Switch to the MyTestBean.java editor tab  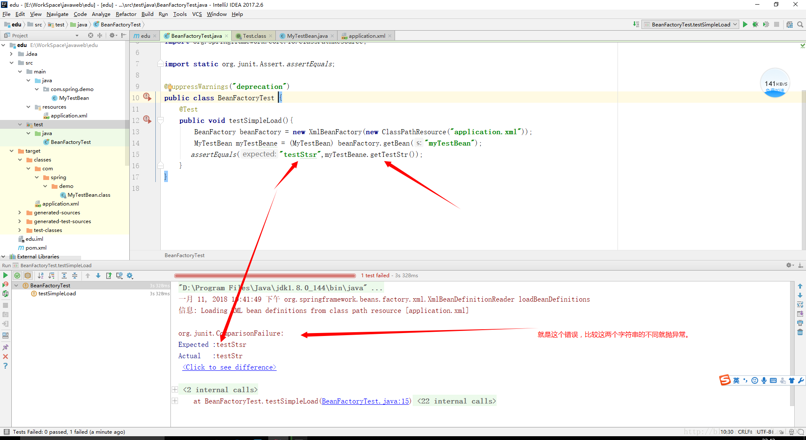tap(307, 36)
